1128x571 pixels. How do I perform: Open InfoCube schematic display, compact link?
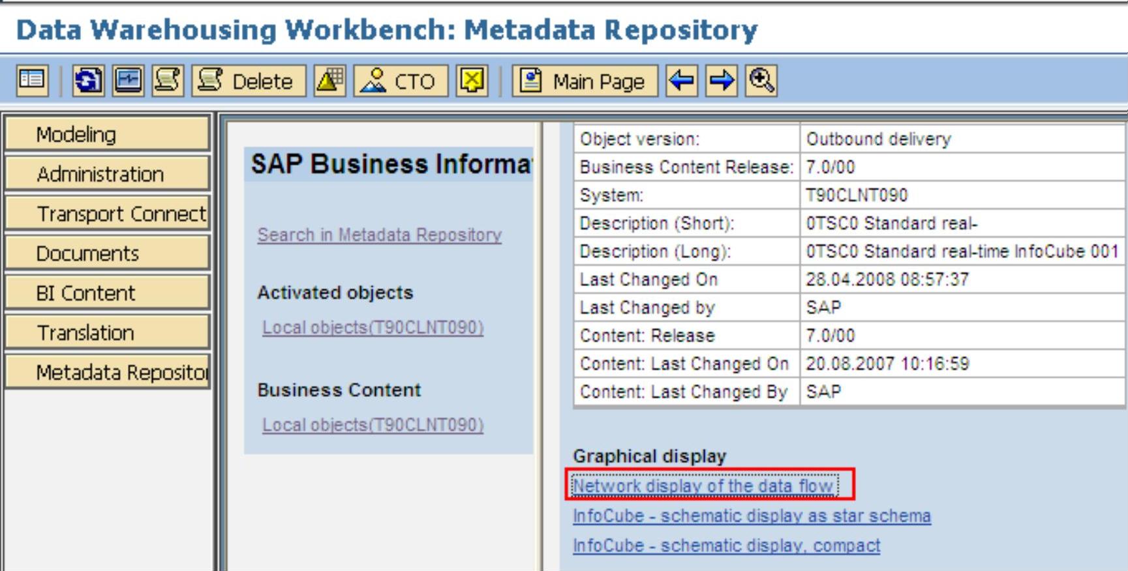727,546
